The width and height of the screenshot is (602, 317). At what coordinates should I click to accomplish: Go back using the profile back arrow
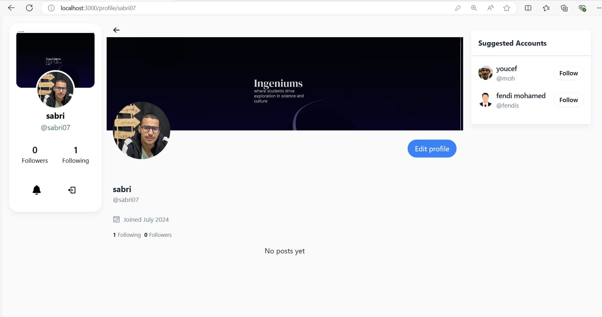(116, 30)
